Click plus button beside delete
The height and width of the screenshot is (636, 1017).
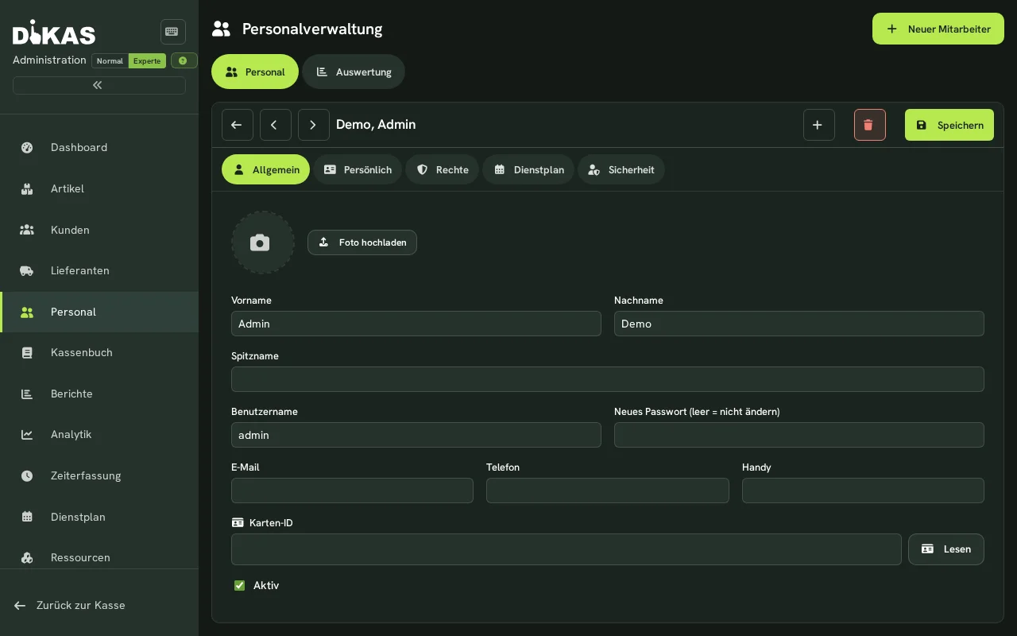(819, 125)
